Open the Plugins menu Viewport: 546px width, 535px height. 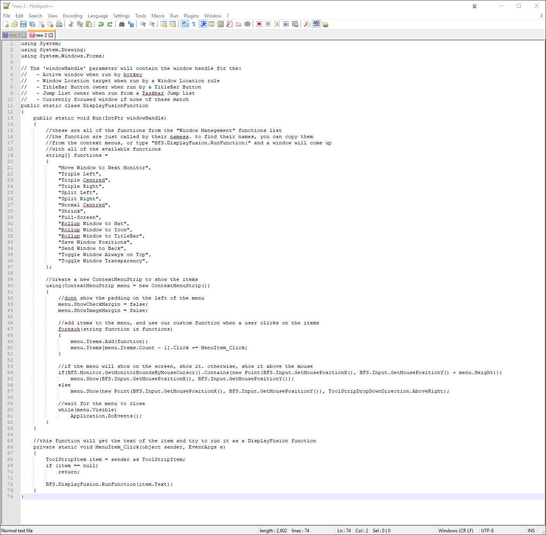point(191,16)
